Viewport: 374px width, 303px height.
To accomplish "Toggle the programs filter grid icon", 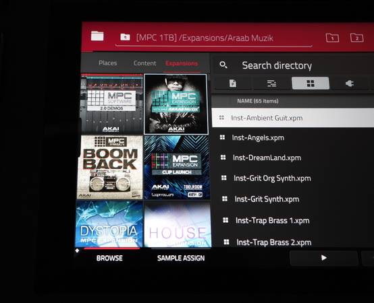I will click(311, 83).
